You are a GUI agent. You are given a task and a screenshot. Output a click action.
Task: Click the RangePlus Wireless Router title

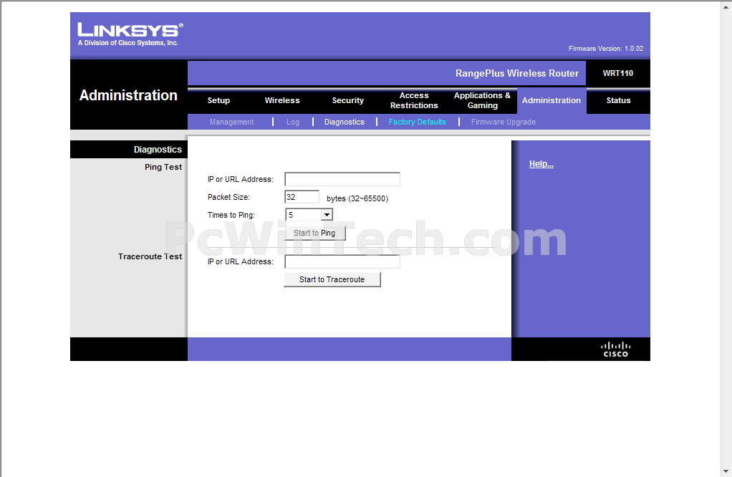[x=517, y=73]
